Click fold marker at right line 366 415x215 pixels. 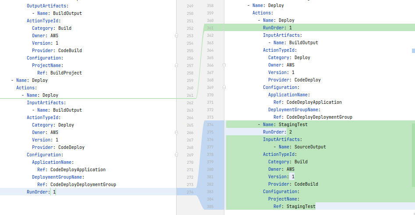[x=224, y=65]
